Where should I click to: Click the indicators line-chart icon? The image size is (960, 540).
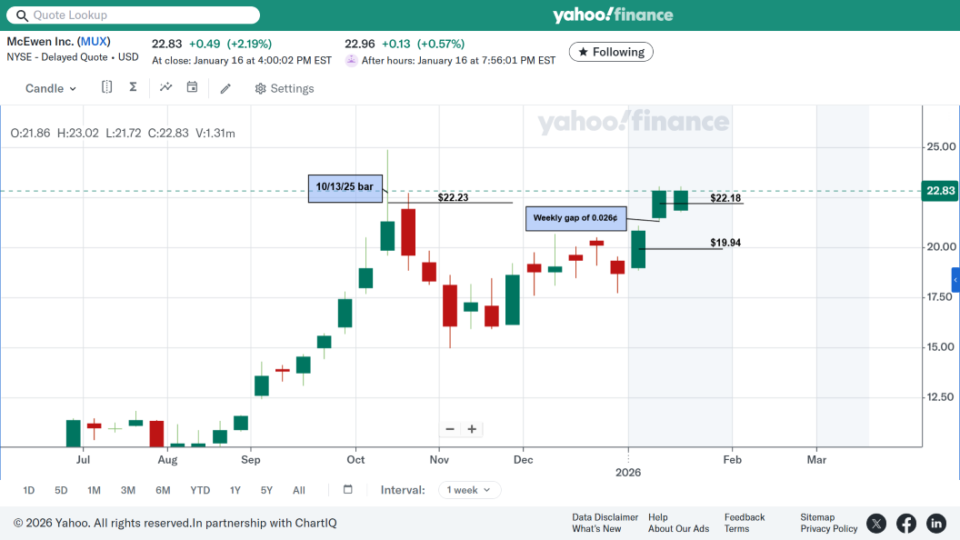(x=166, y=87)
